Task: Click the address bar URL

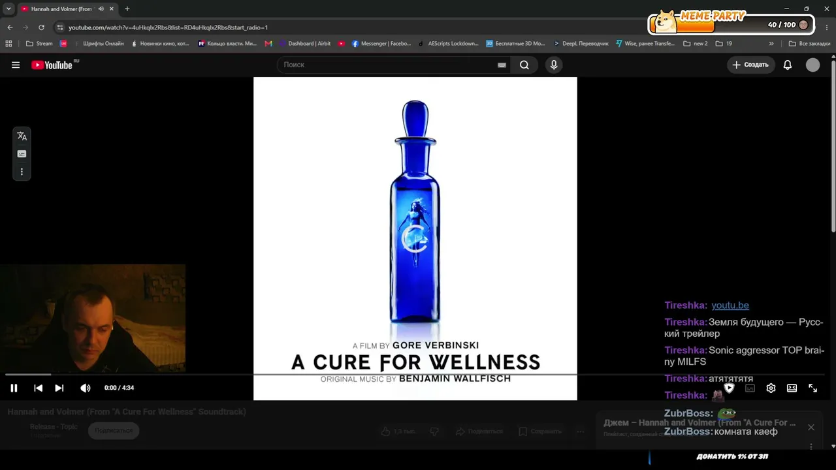Action: click(168, 27)
